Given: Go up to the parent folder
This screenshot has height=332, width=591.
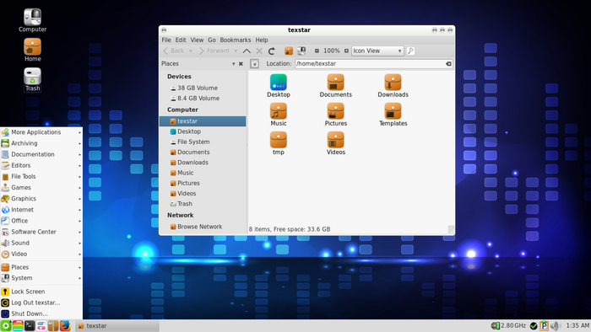Looking at the screenshot, I should pos(247,51).
